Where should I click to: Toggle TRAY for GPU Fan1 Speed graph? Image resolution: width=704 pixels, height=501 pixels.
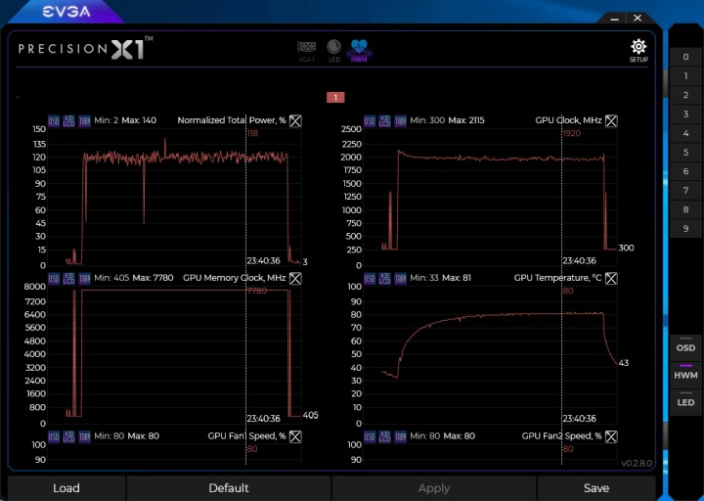84,436
